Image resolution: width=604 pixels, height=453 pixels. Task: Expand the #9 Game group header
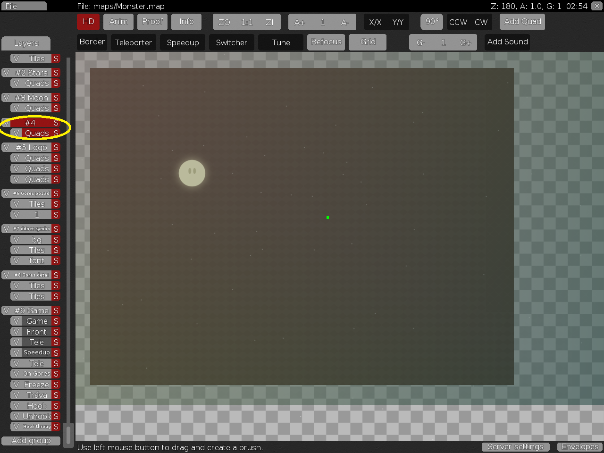tap(32, 310)
